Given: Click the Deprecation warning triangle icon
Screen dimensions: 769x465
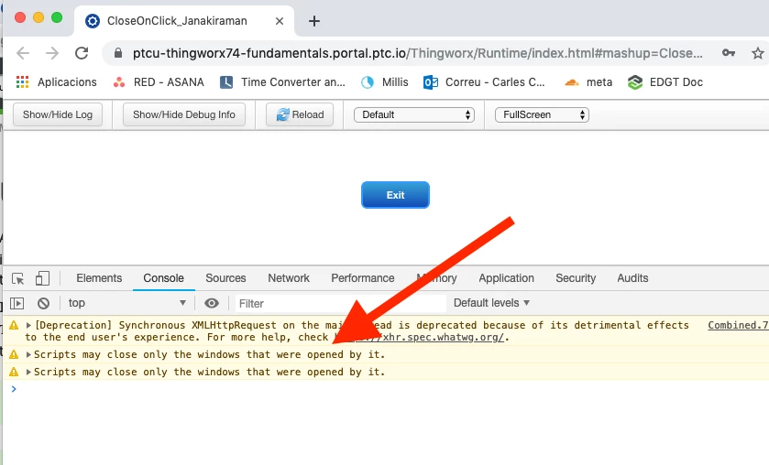Looking at the screenshot, I should (14, 325).
